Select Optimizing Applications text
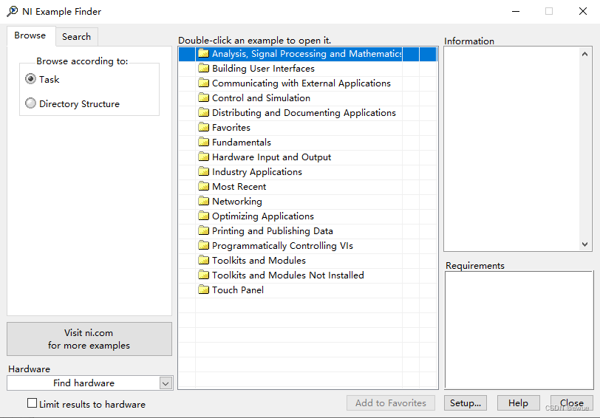Image resolution: width=600 pixels, height=418 pixels. coord(263,216)
